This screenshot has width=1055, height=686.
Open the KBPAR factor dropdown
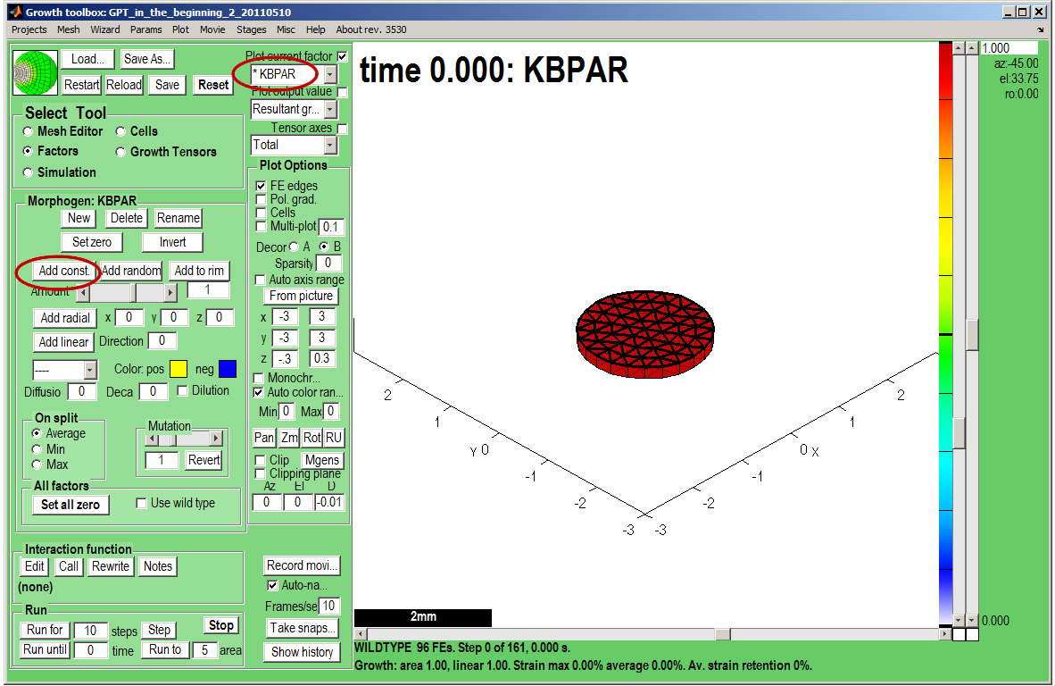[x=330, y=75]
